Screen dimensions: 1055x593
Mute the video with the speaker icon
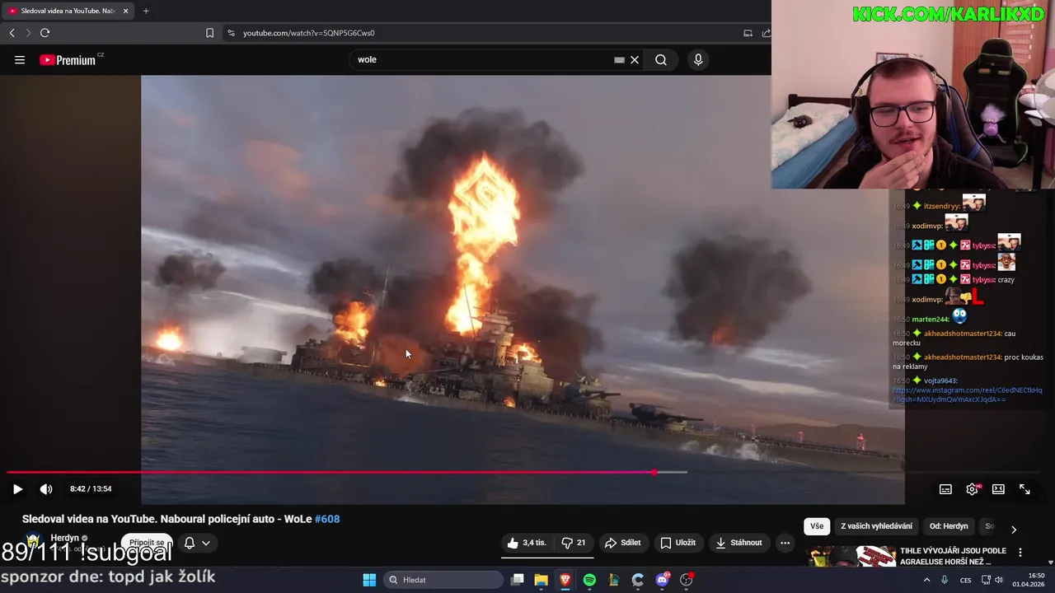pyautogui.click(x=46, y=489)
